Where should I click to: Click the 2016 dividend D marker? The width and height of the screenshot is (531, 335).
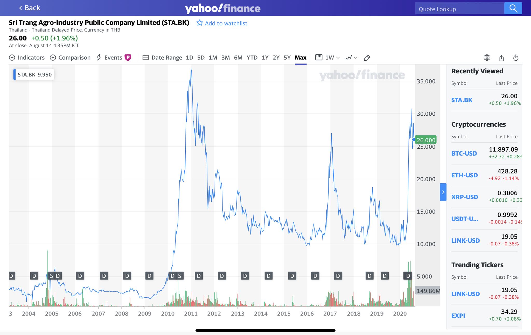(x=315, y=276)
